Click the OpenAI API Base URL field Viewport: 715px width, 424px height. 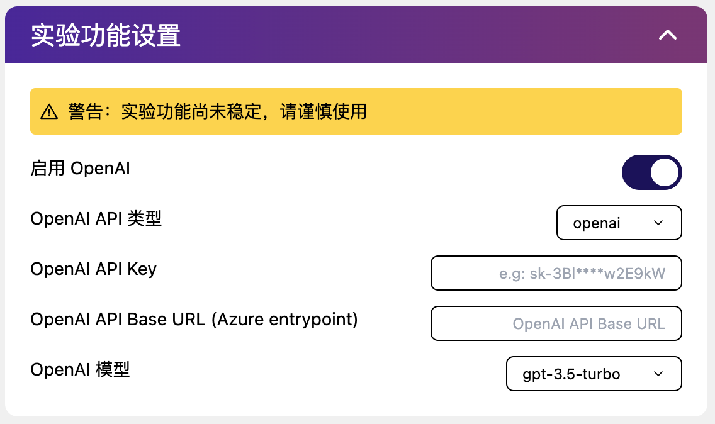[x=556, y=323]
